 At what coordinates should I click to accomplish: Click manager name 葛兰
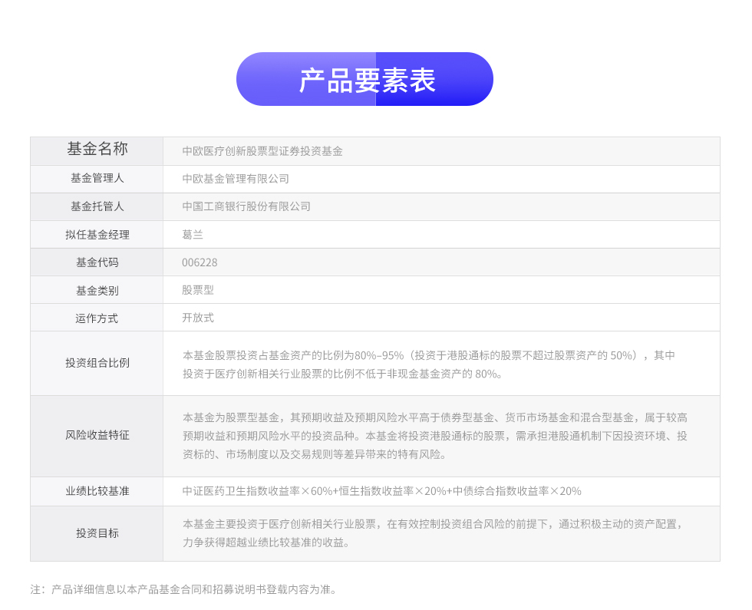(x=193, y=235)
